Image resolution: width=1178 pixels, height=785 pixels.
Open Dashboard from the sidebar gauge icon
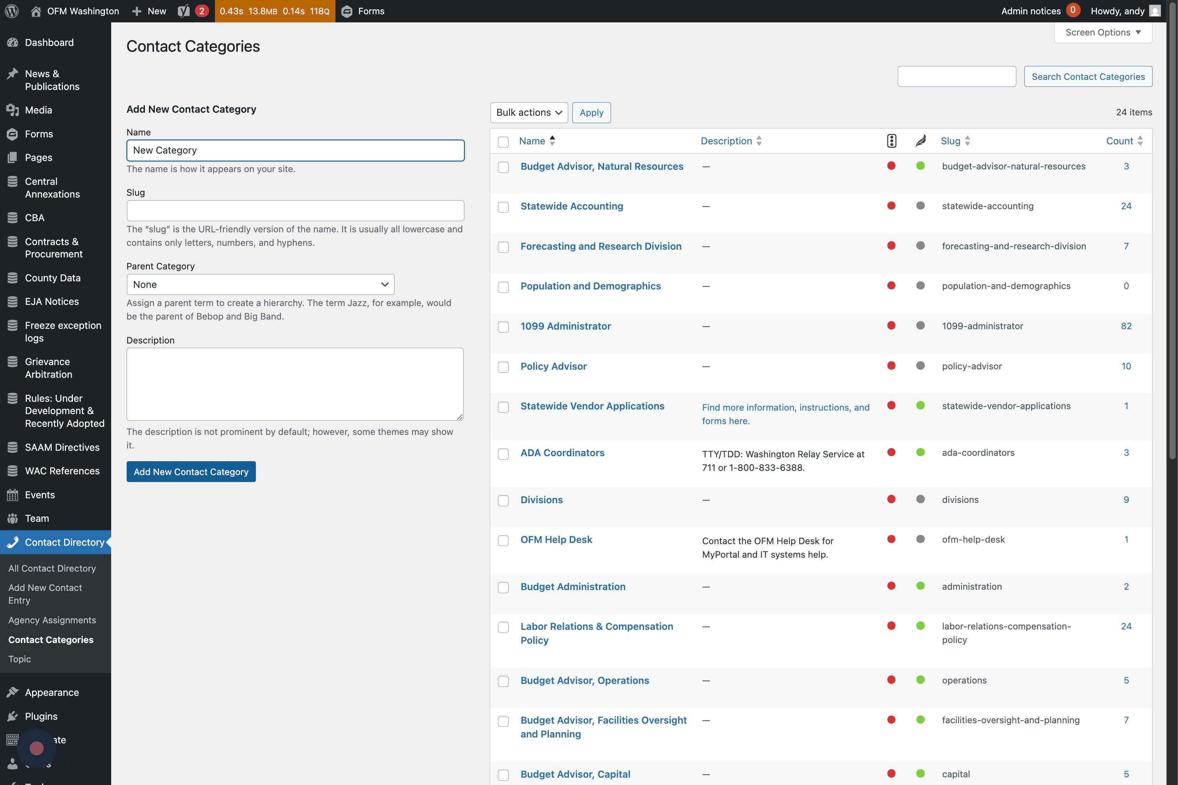13,42
